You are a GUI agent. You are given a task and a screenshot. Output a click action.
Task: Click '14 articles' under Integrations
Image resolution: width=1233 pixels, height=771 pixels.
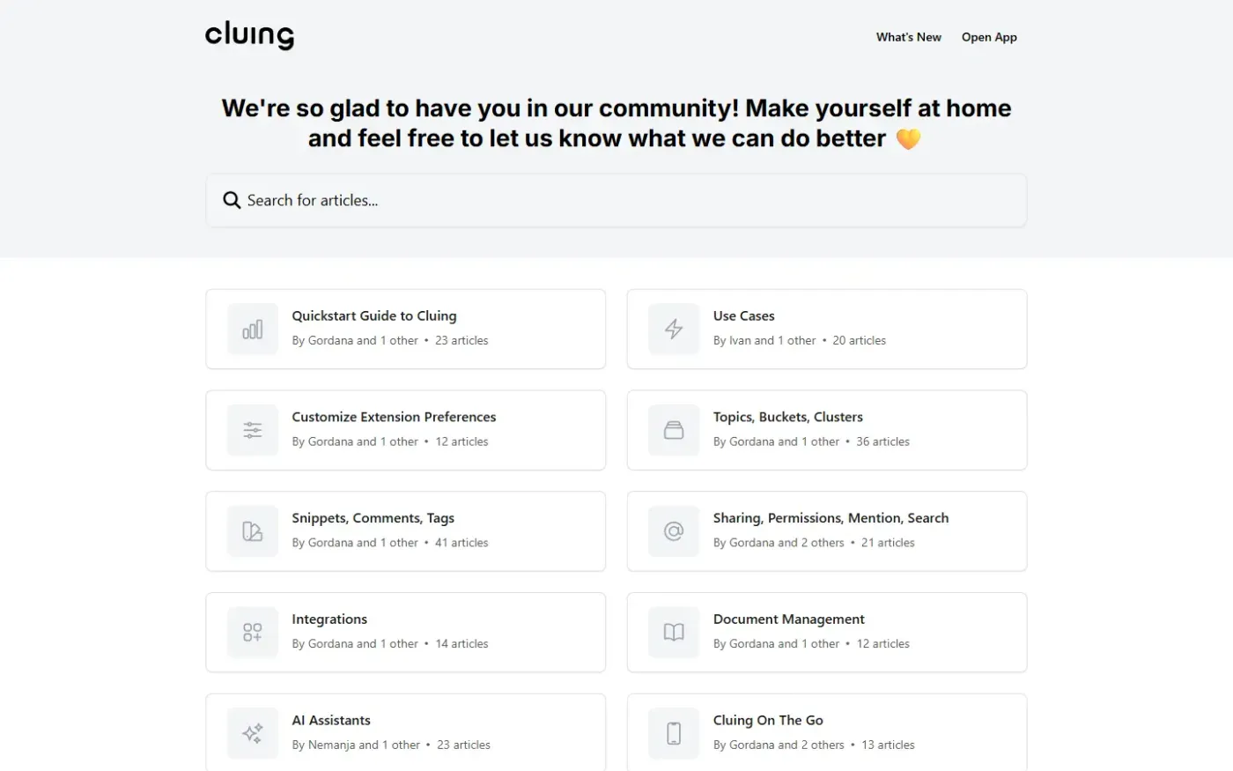(x=461, y=644)
